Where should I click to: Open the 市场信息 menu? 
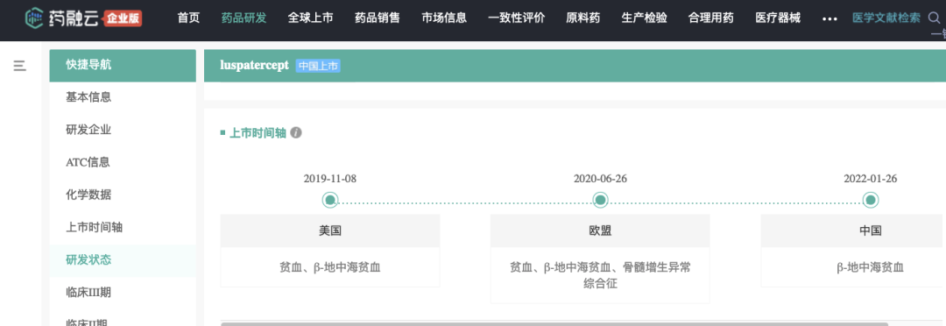444,18
